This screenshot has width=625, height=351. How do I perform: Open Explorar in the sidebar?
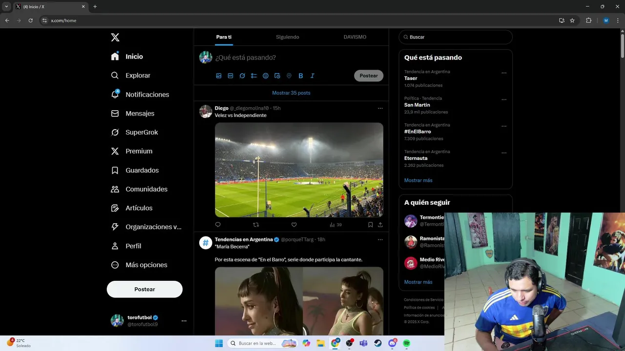click(130, 76)
